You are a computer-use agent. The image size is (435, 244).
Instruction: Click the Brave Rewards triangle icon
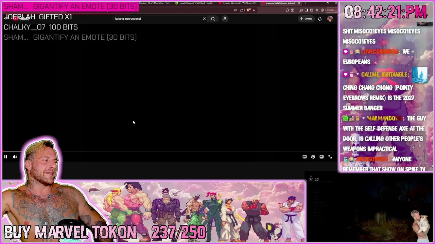click(x=254, y=10)
